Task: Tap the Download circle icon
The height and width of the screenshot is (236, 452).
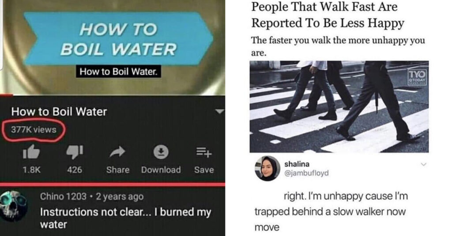Action: 161,152
